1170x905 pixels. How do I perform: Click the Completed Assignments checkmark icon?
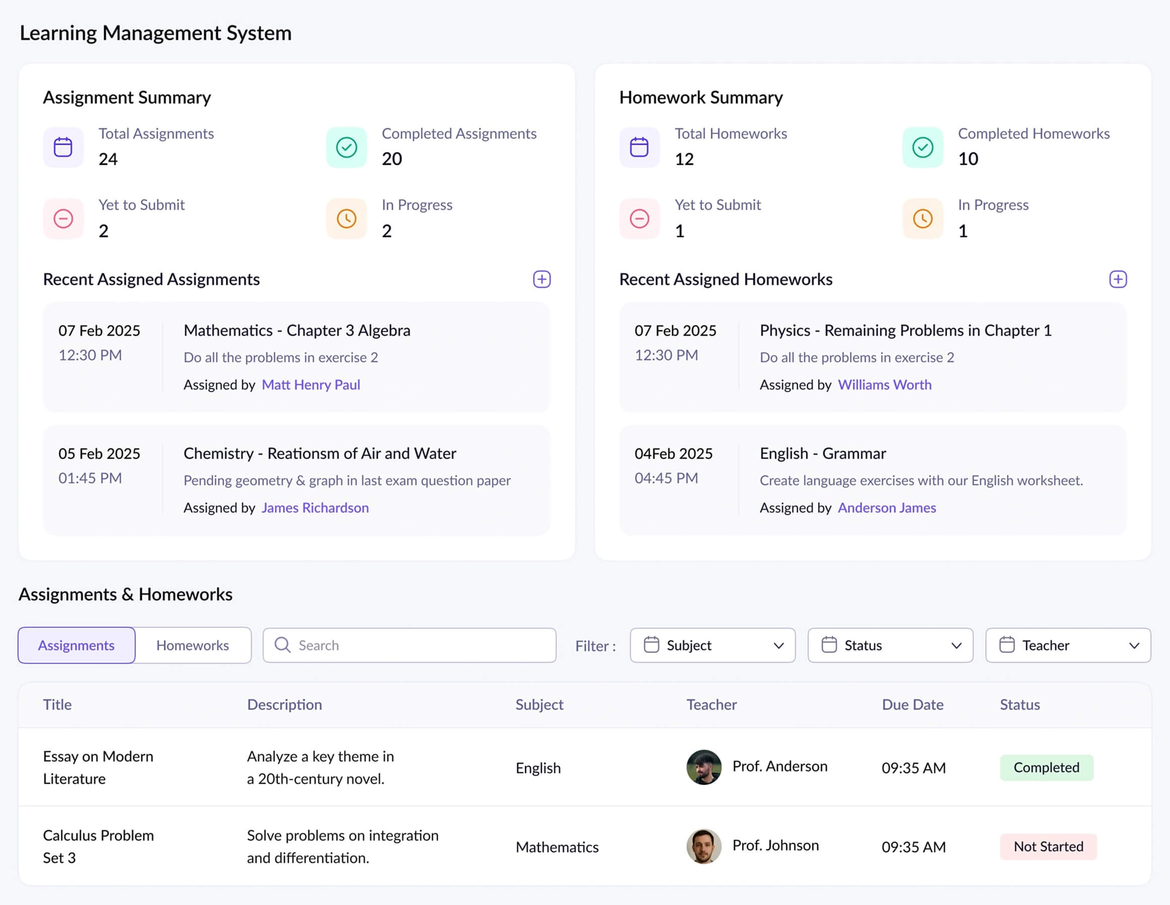[346, 147]
